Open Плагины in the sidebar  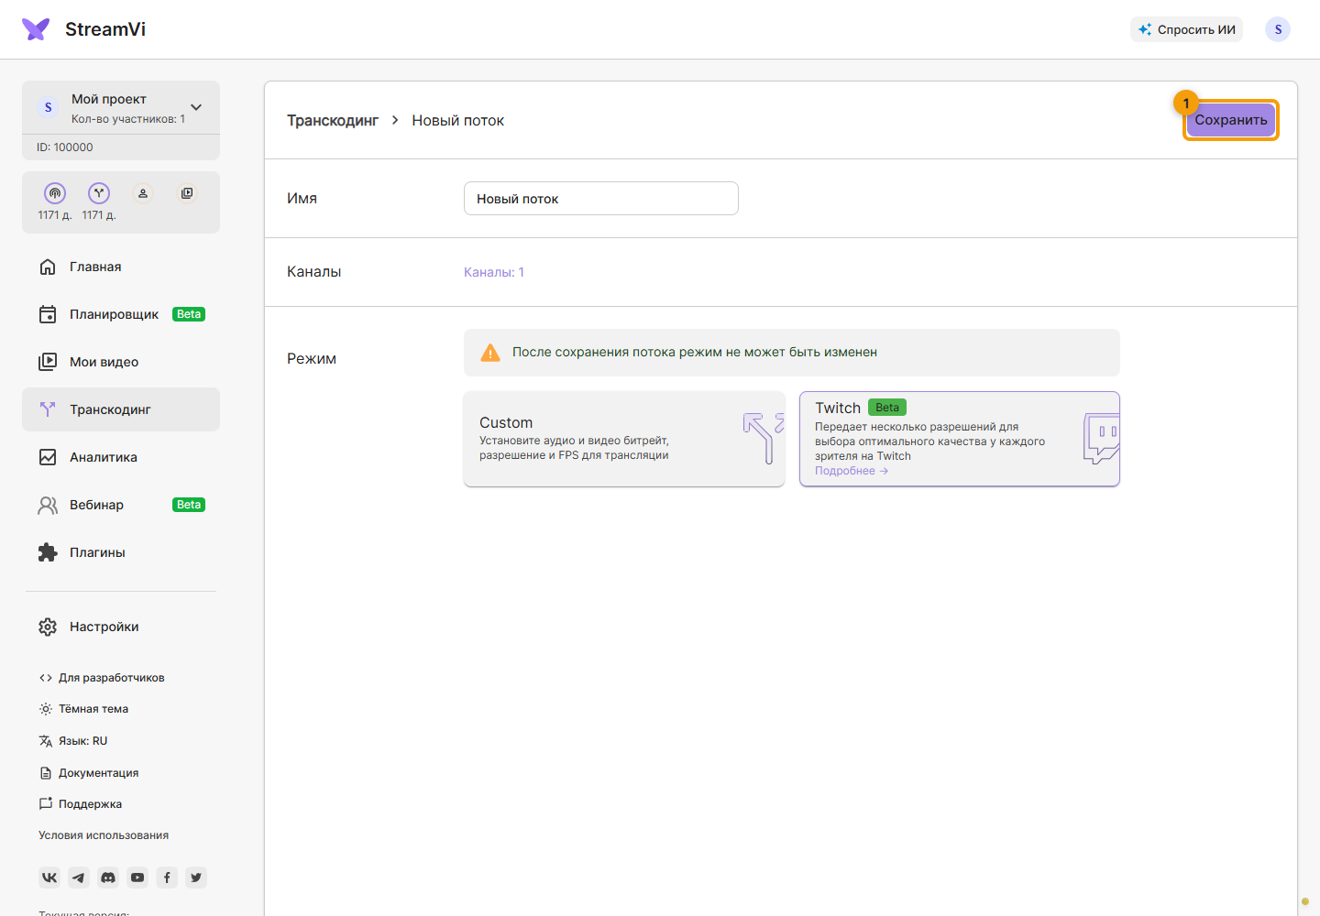[121, 552]
